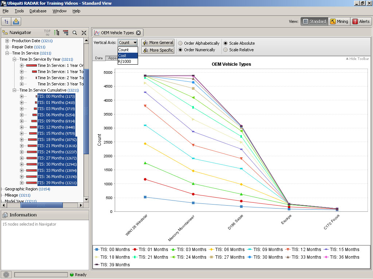This screenshot has width=373, height=279.
Task: Open the Window menu
Action: [59, 11]
